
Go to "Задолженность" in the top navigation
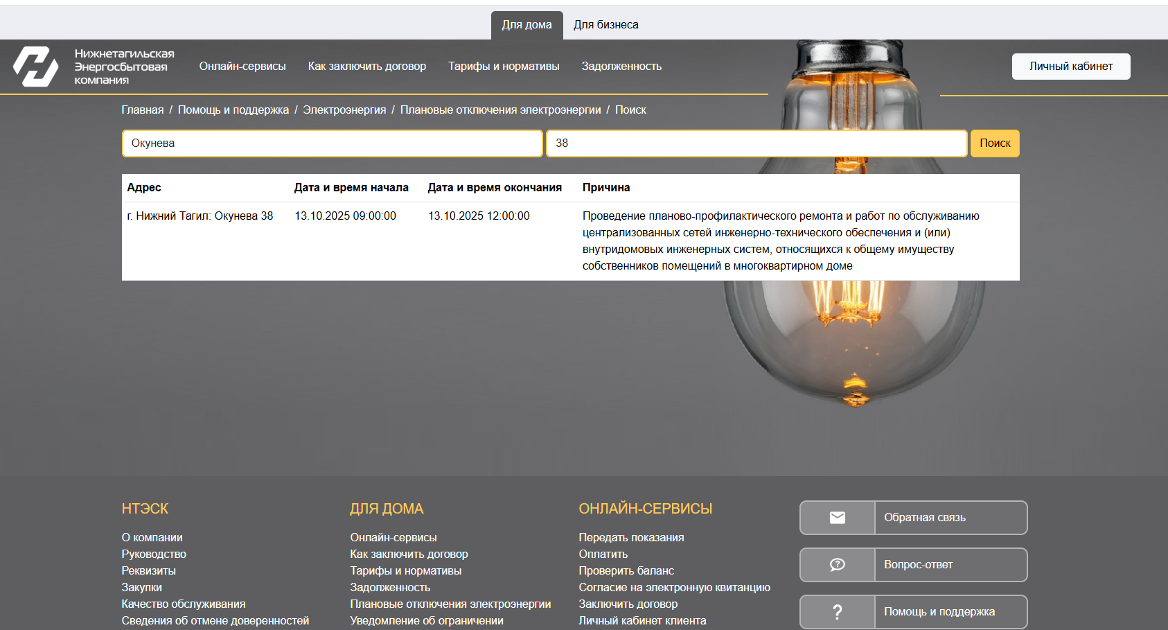tap(621, 67)
